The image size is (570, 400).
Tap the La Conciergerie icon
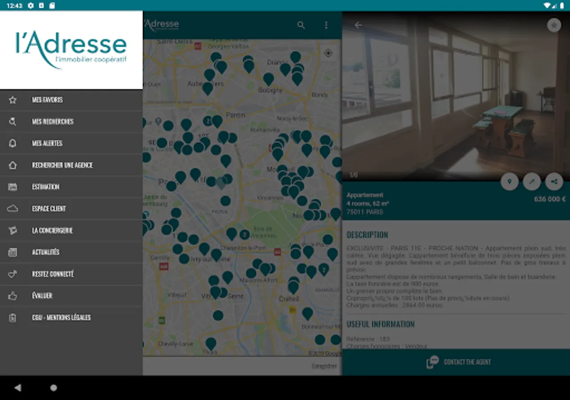(12, 230)
